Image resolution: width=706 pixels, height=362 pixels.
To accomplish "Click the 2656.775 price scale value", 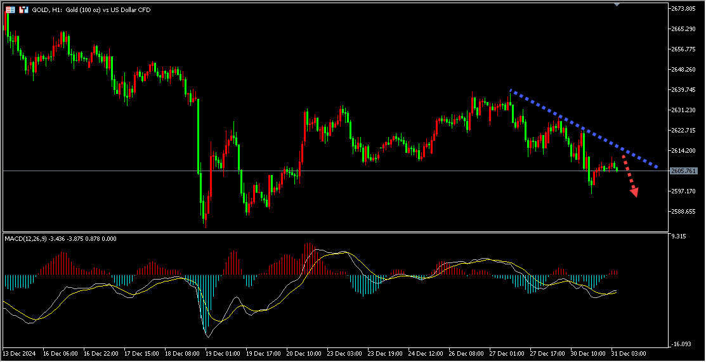I will pyautogui.click(x=684, y=49).
